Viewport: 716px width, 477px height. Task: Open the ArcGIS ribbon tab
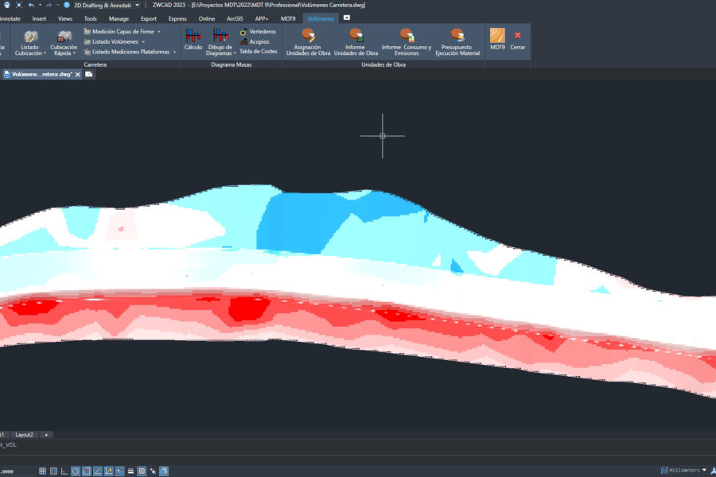[x=235, y=19]
